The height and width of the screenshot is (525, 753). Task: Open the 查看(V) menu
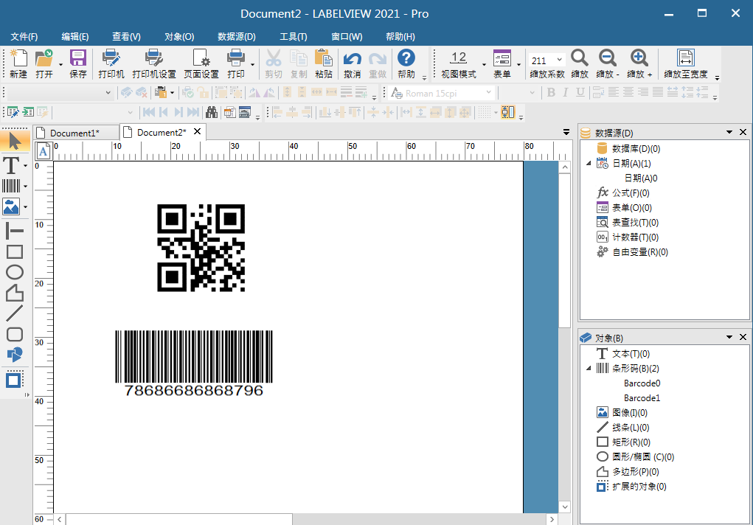click(x=126, y=37)
